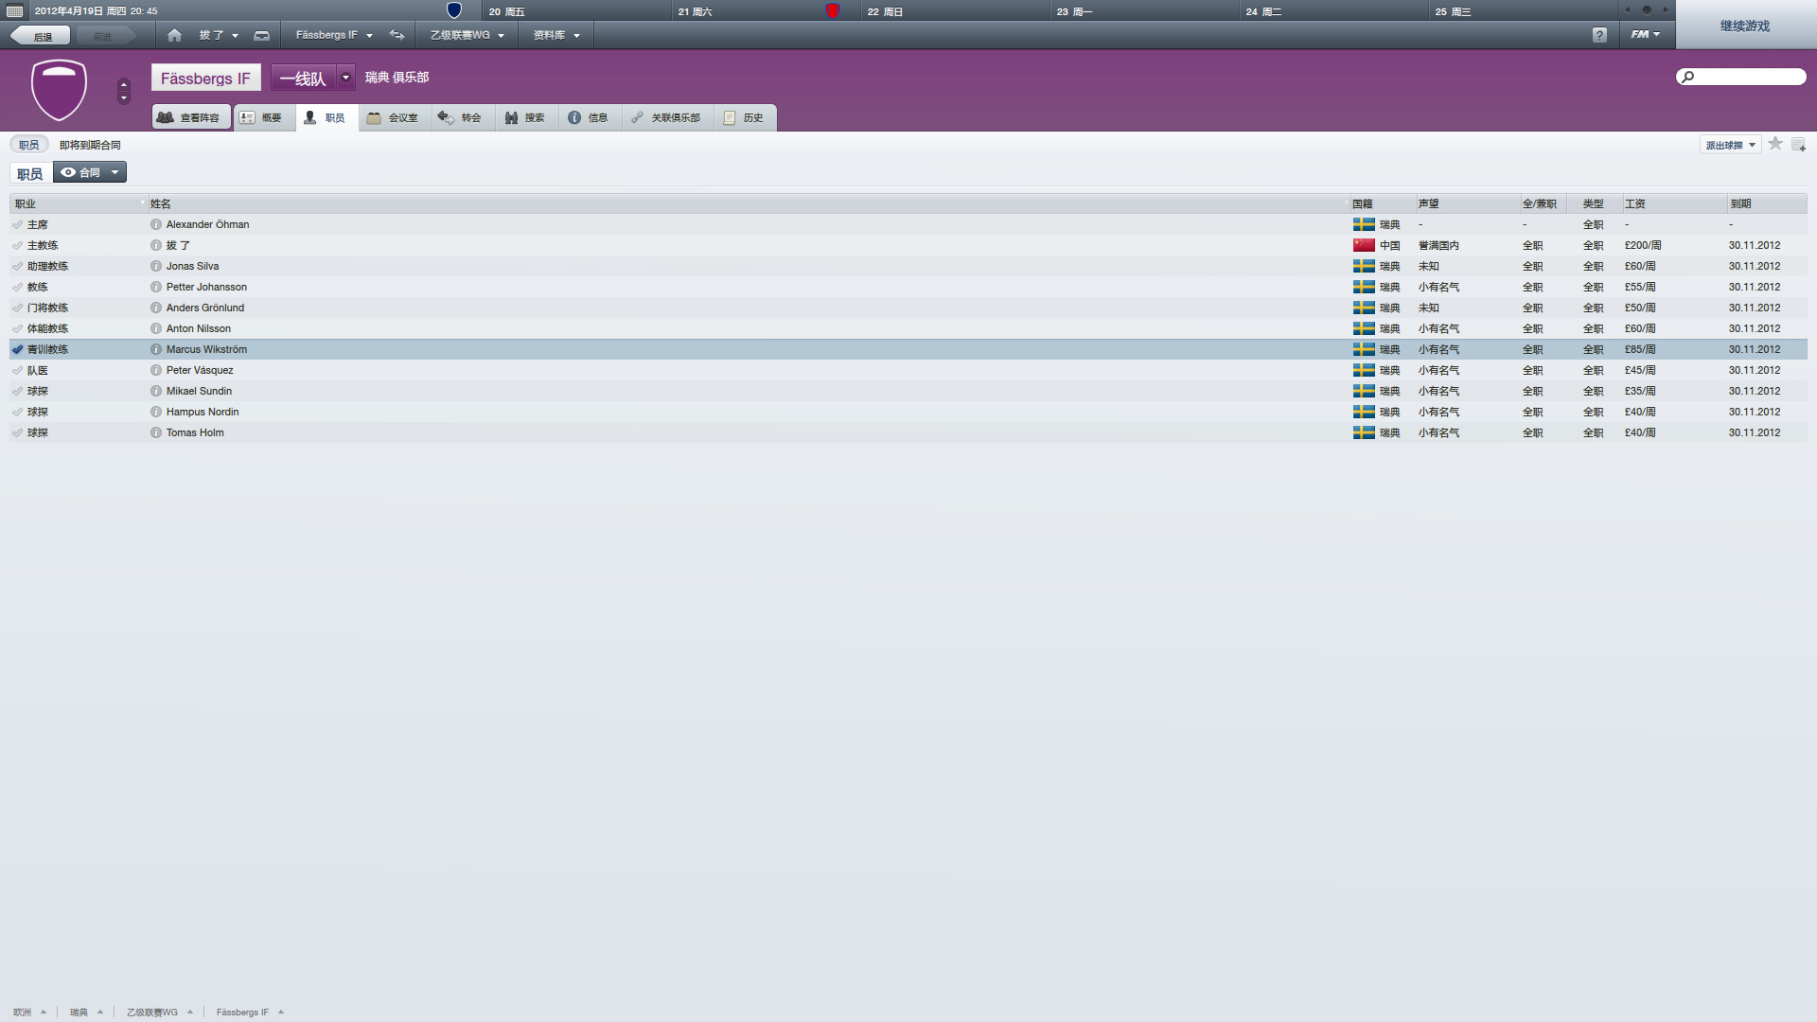1817x1022 pixels.
Task: Click the 后退 back button
Action: click(42, 36)
